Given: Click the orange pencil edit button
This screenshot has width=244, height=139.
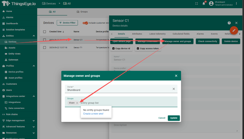Looking at the screenshot, I should click(234, 30).
